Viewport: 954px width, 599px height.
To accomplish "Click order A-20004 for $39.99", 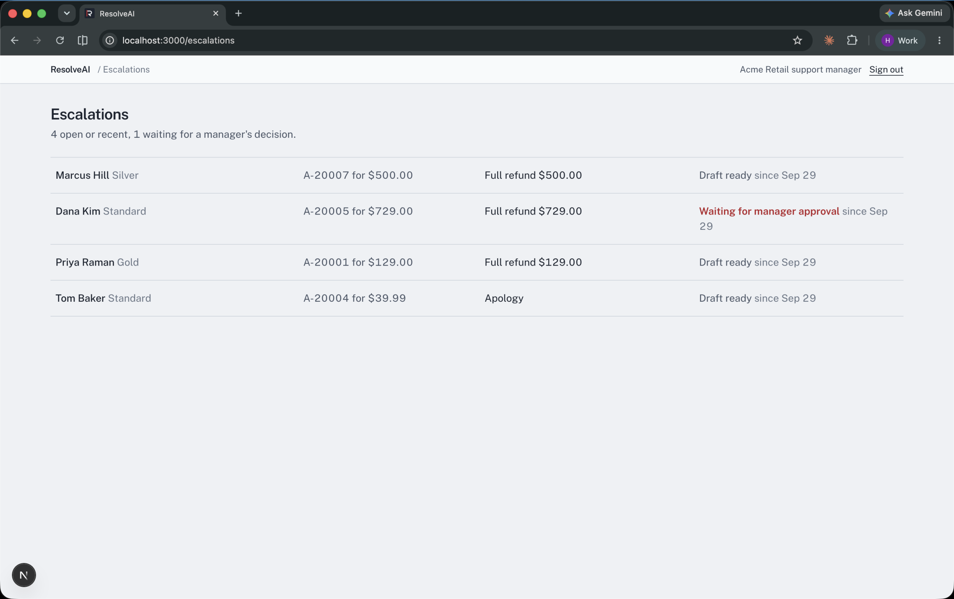I will tap(354, 298).
